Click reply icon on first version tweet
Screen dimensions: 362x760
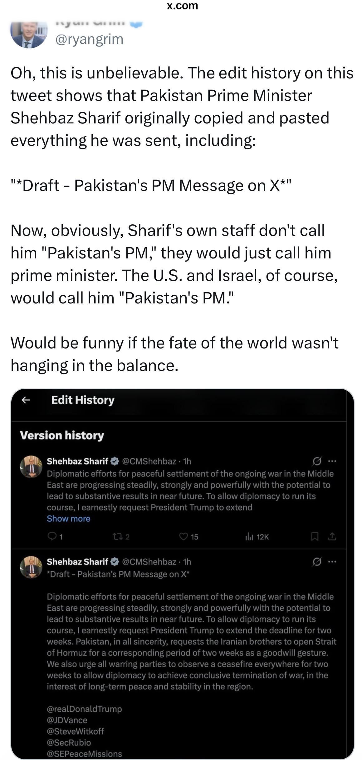coord(51,537)
